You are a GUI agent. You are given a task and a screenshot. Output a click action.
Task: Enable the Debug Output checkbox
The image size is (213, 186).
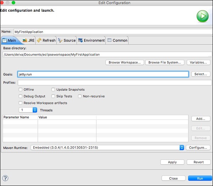pos(21,96)
